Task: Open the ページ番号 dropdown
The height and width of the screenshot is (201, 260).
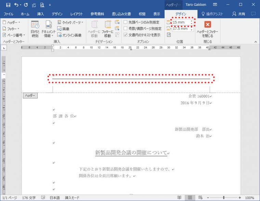Action: (x=14, y=35)
